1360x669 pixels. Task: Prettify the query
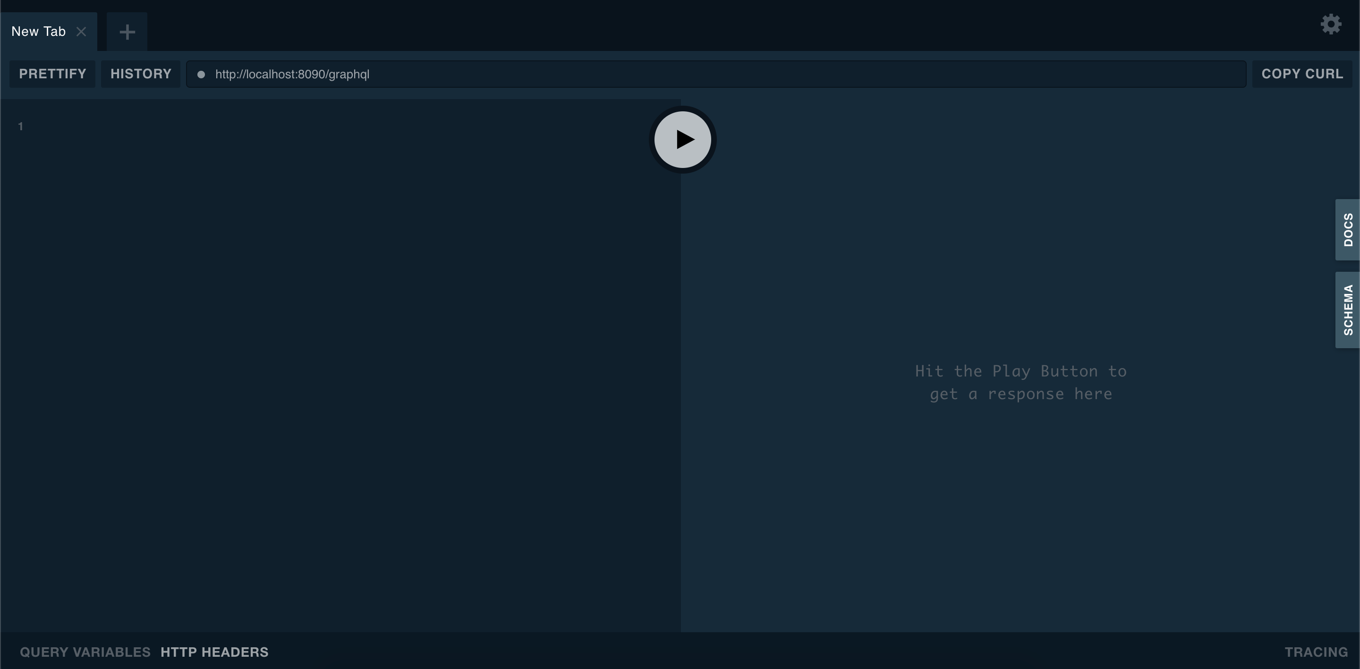(x=52, y=74)
